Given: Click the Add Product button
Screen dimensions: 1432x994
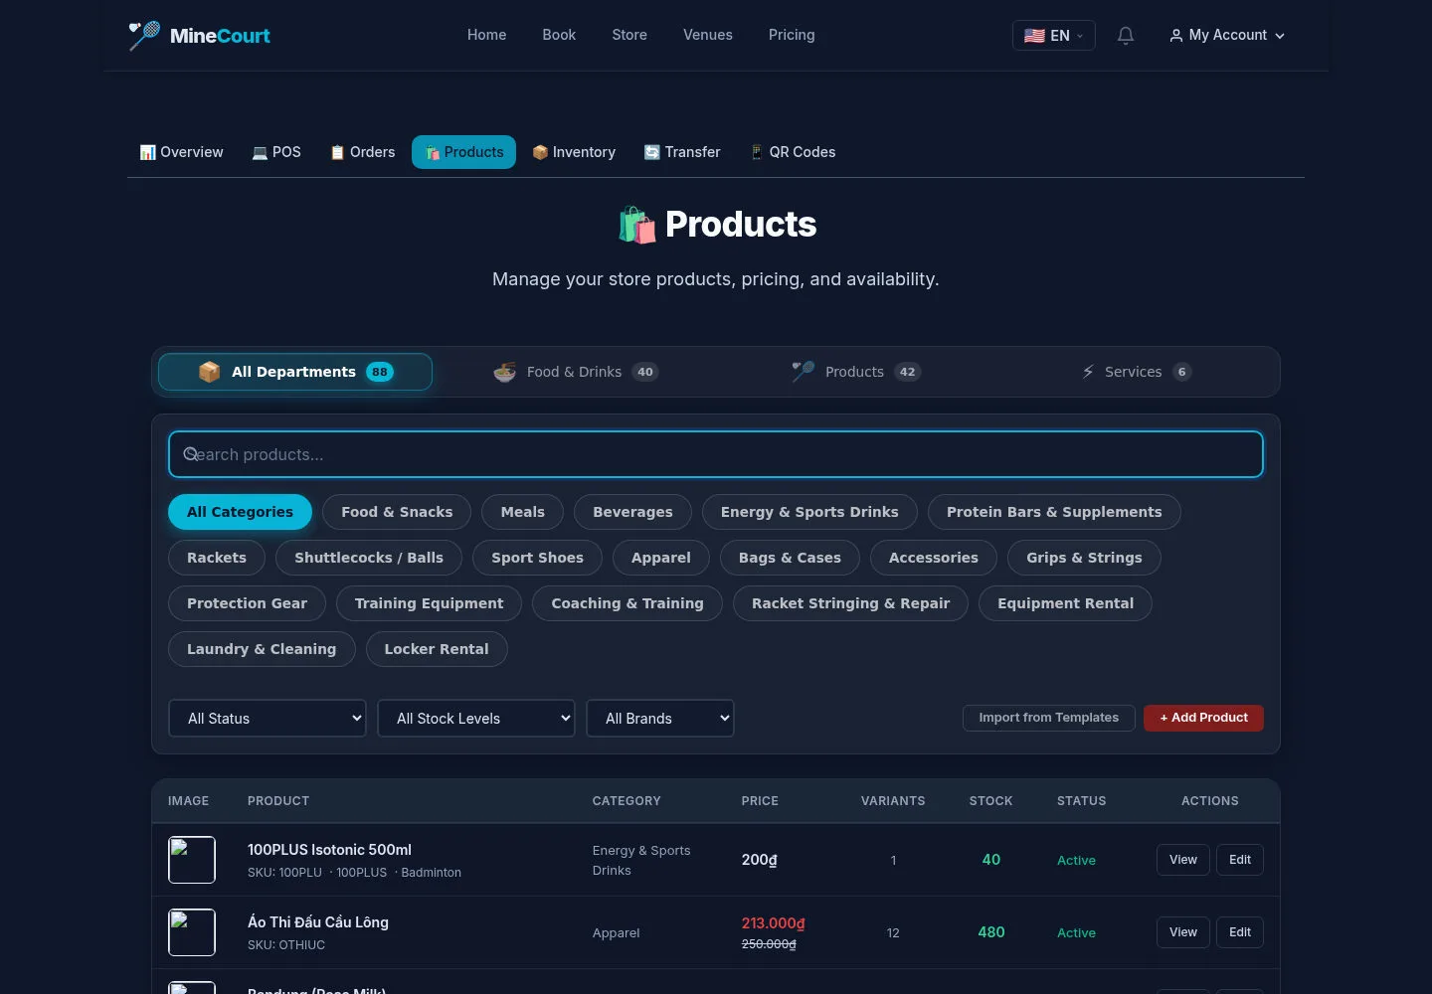Looking at the screenshot, I should [x=1203, y=718].
